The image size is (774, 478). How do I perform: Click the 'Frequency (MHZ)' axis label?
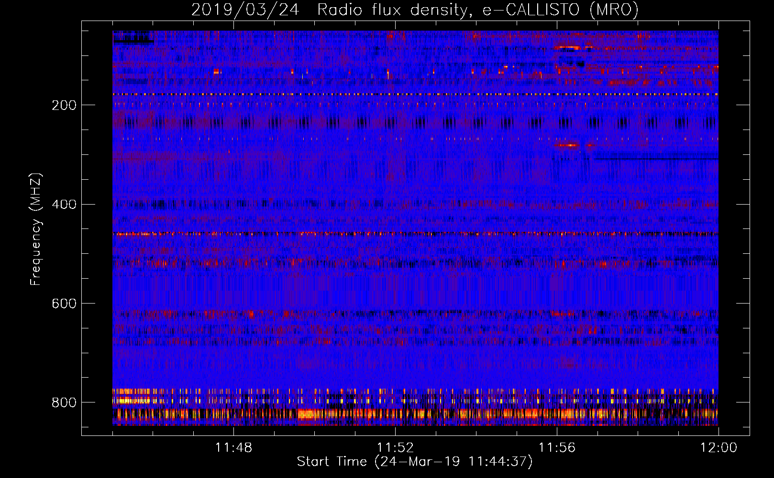(x=36, y=229)
